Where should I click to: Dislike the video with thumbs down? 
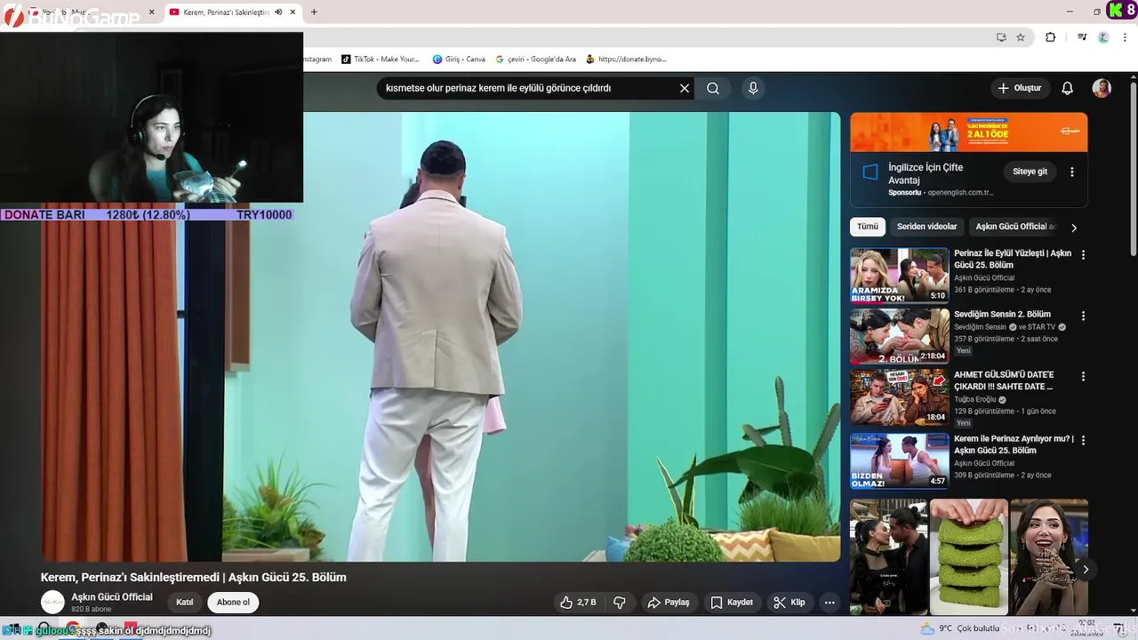coord(620,602)
